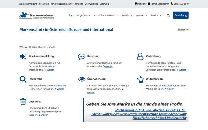Click the Startseite breadcrumb
The image size is (208, 130).
183,29
